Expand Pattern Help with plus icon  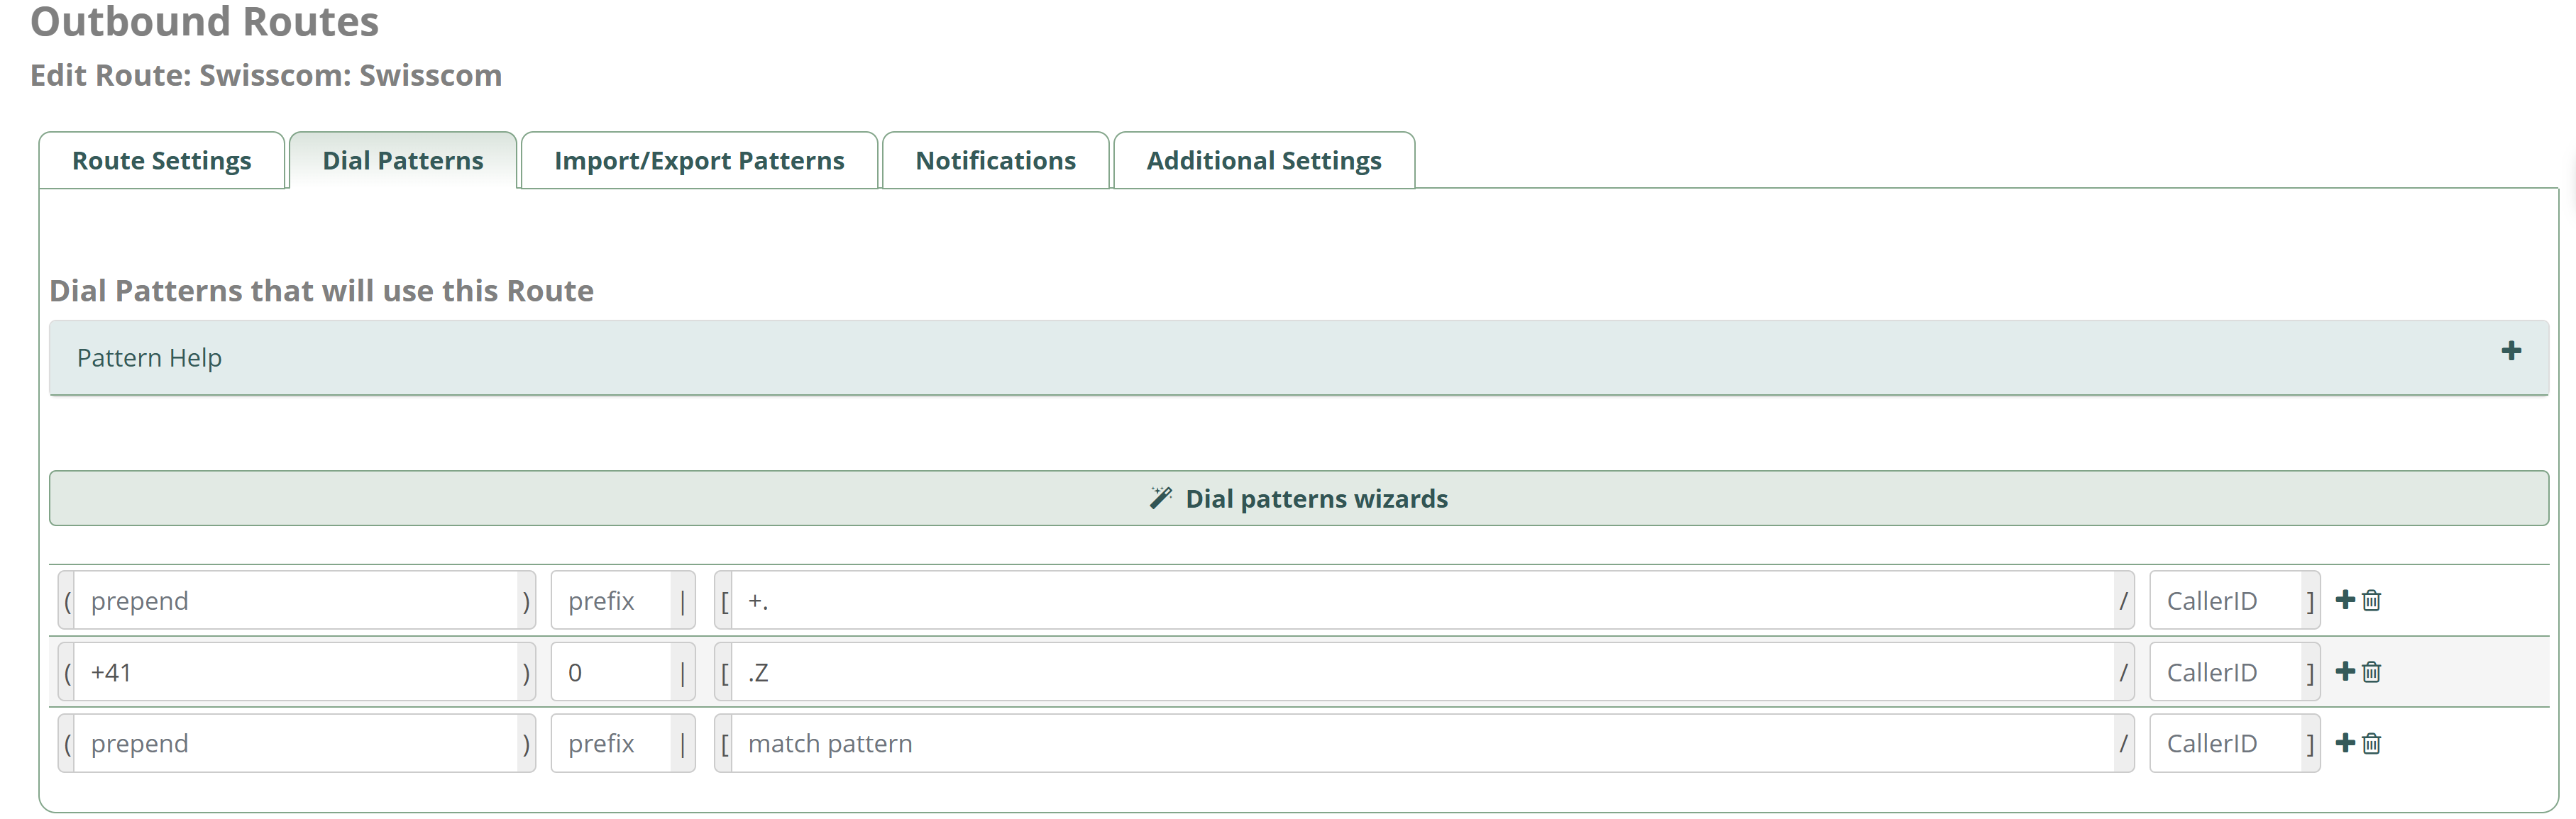tap(2510, 350)
